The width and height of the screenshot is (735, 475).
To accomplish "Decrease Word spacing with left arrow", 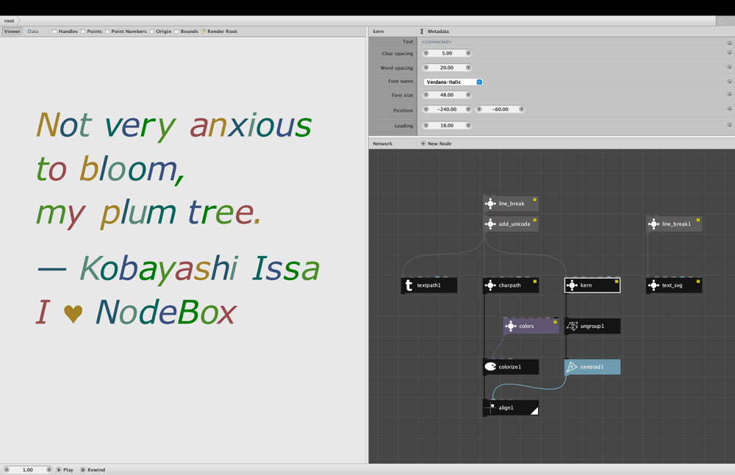I will pos(426,68).
